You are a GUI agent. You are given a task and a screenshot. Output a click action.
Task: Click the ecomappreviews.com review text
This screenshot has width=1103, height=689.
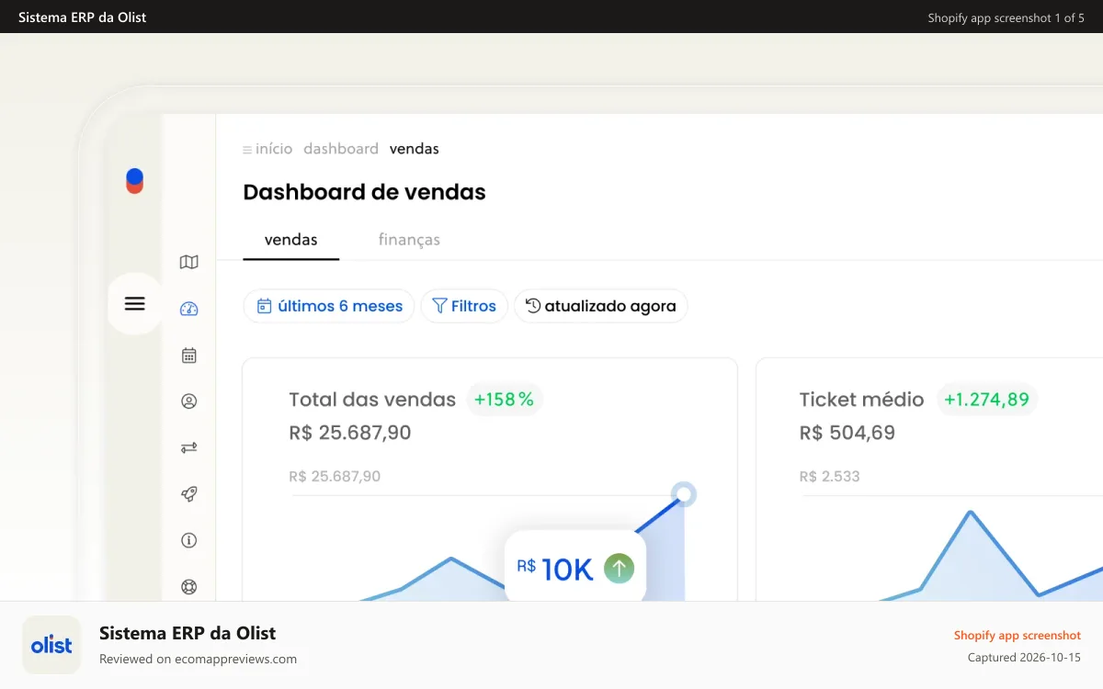198,659
